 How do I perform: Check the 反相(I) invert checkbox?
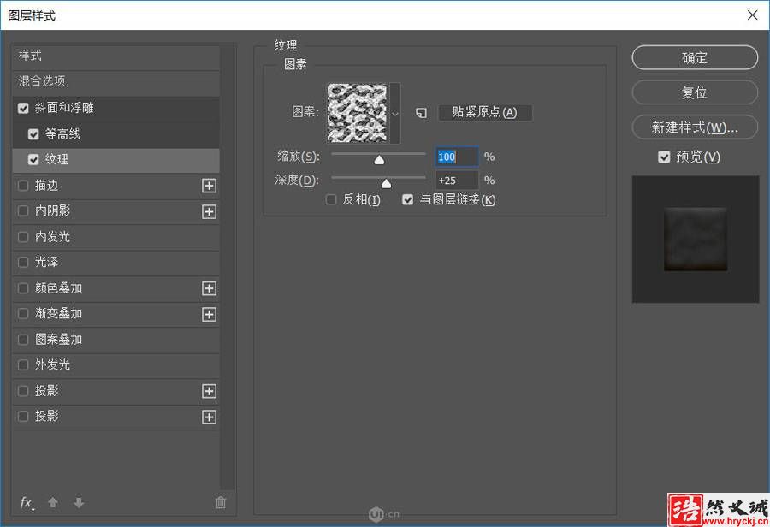click(x=331, y=199)
